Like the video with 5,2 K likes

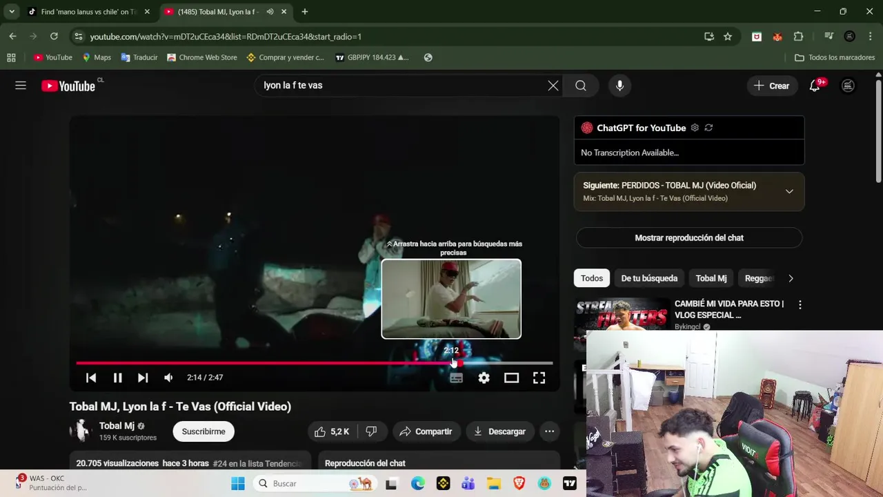coord(333,431)
